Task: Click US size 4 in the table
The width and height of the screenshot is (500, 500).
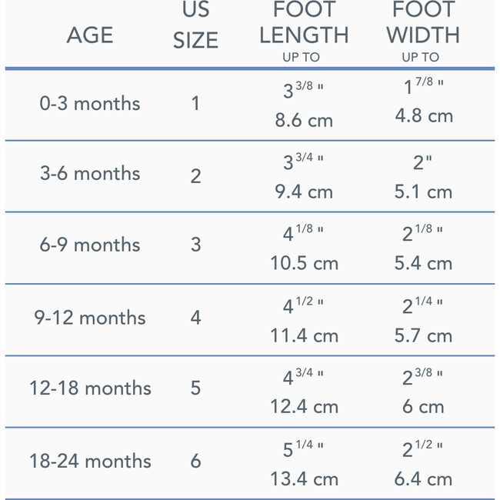Action: coord(195,317)
